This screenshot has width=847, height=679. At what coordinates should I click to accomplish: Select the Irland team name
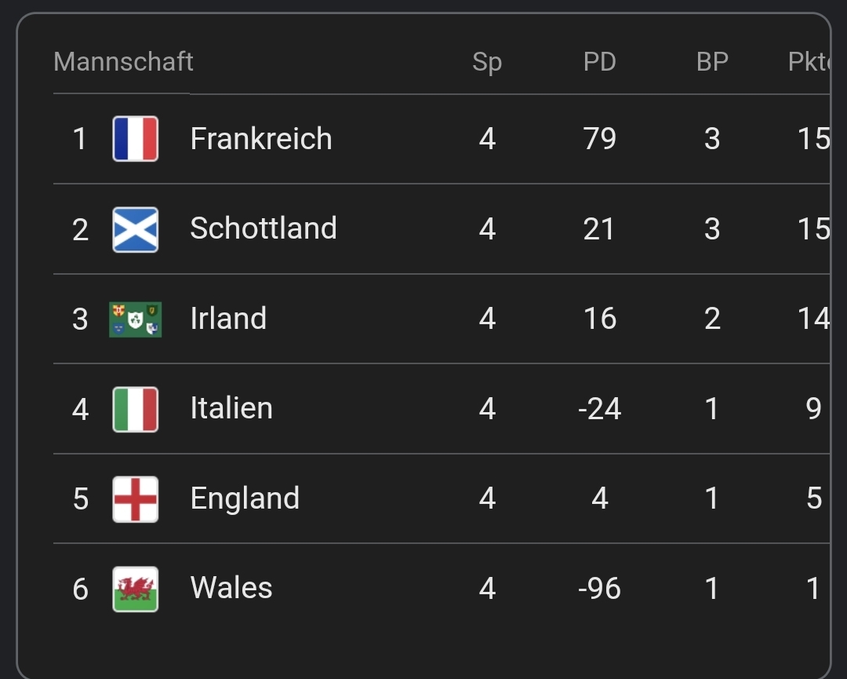click(x=228, y=319)
